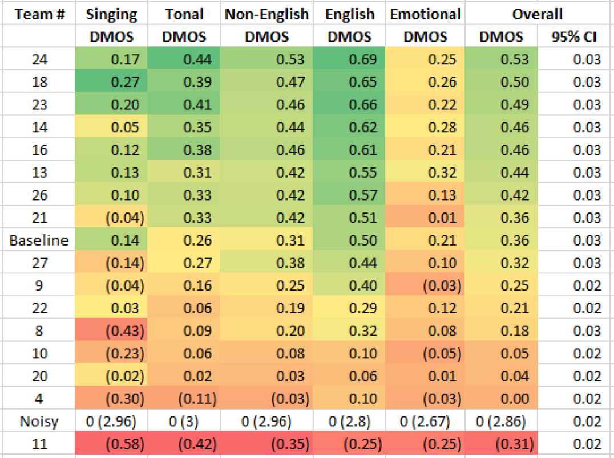This screenshot has width=614, height=458.
Task: Click the "Noisy" row label cell
Action: (x=39, y=422)
